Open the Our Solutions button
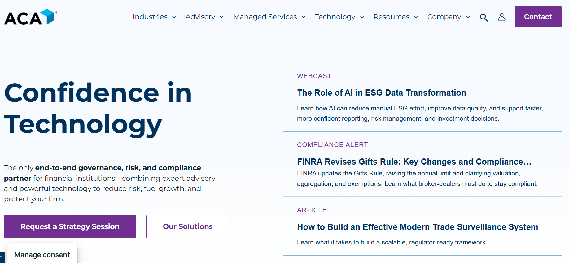 (x=188, y=226)
